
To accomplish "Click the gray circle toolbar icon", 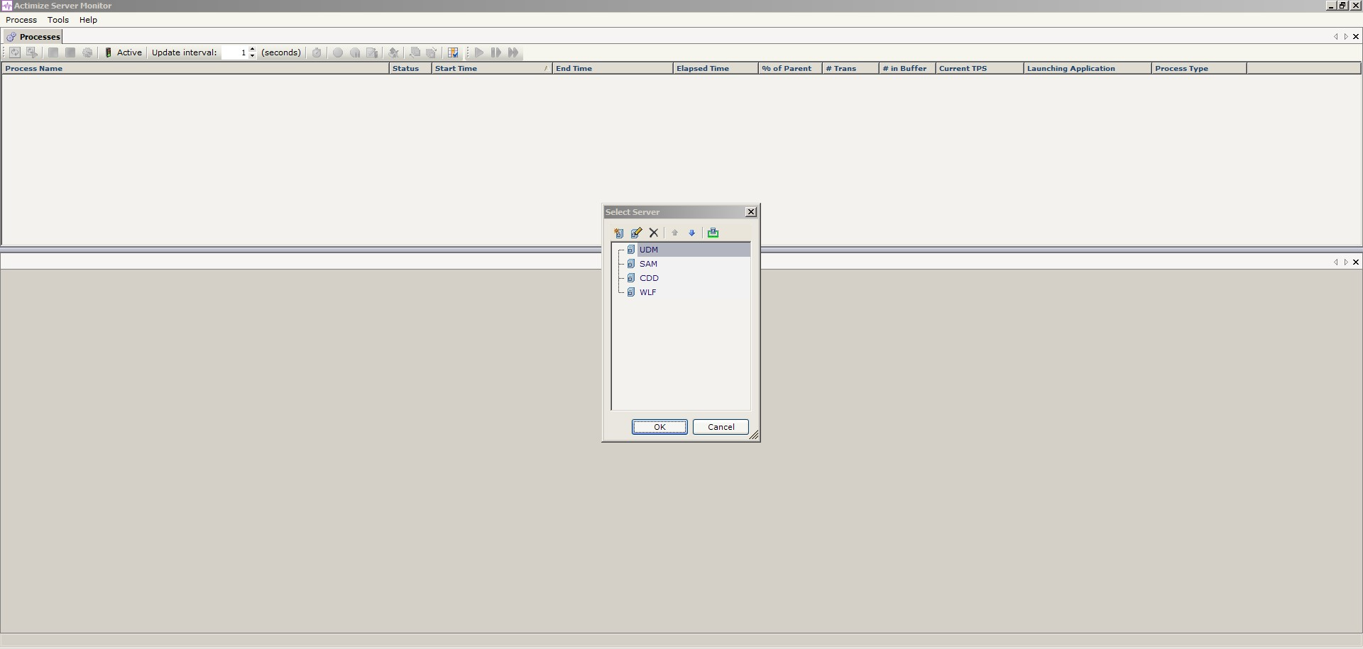I will point(338,52).
